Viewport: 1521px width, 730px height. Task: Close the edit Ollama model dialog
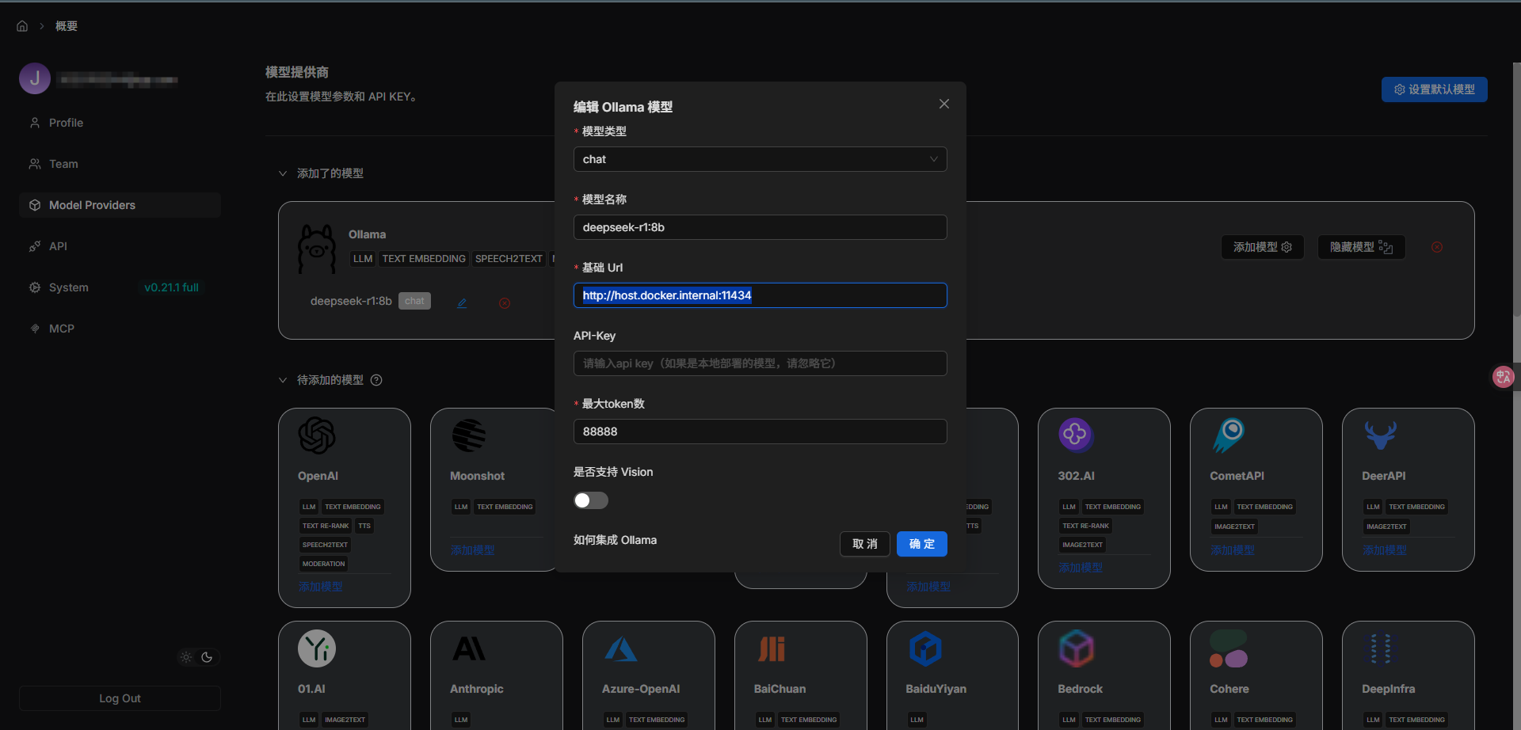click(944, 104)
